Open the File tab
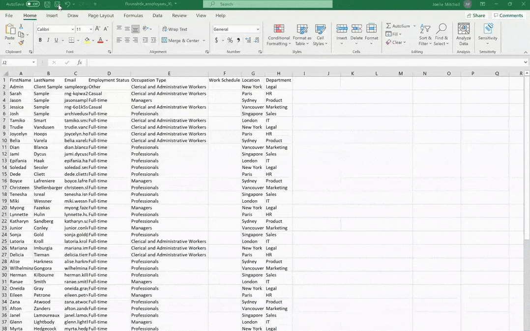530x331 pixels. click(9, 16)
